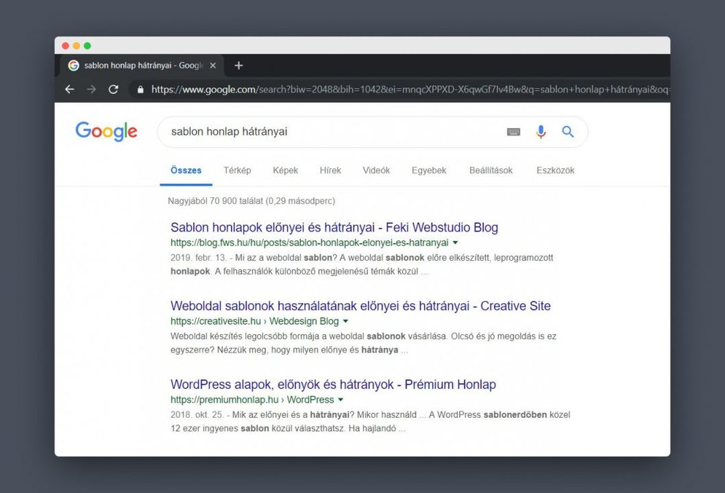
Task: Reload the page with refresh icon
Action: (113, 89)
